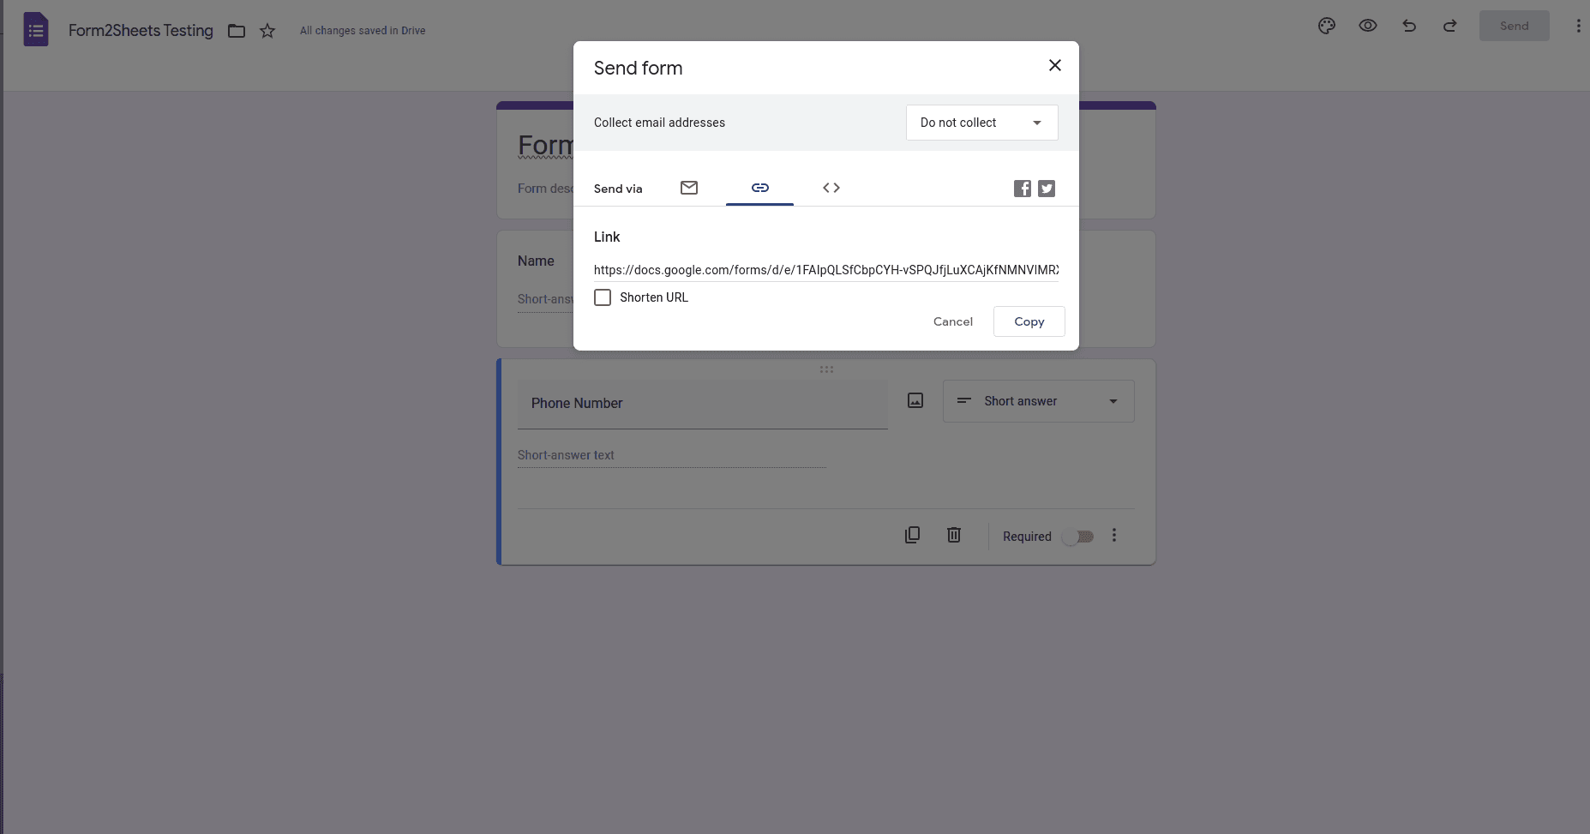Copy the form link
This screenshot has width=1590, height=834.
tap(1029, 321)
